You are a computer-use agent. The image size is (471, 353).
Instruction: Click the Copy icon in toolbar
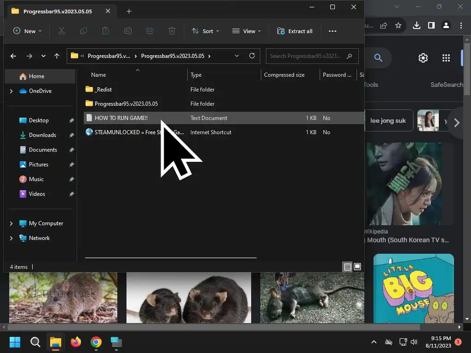[x=84, y=31]
